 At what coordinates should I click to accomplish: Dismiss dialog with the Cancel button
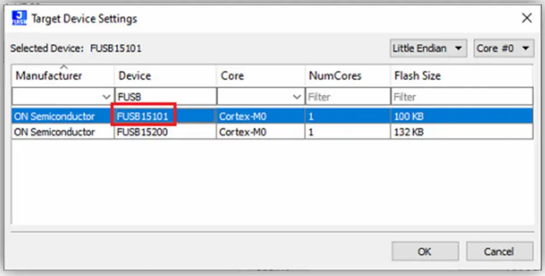tap(500, 251)
